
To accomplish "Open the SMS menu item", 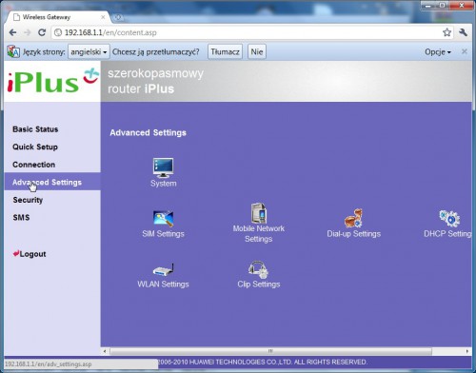I will tap(21, 218).
